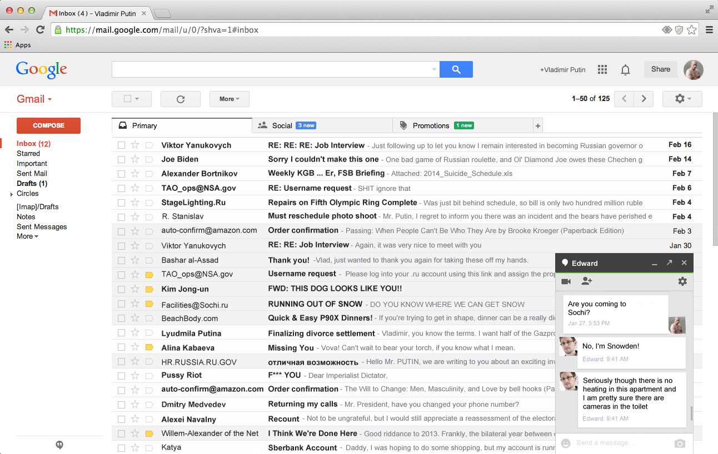Screen dimensions: 718x454
Task: Switch to the Primary tab
Action: 182,126
